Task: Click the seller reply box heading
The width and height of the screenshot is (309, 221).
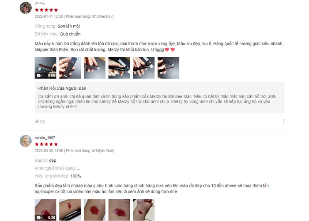Action: point(62,88)
